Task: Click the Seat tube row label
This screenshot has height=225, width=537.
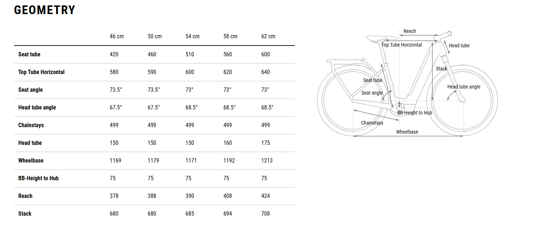Action: click(29, 55)
